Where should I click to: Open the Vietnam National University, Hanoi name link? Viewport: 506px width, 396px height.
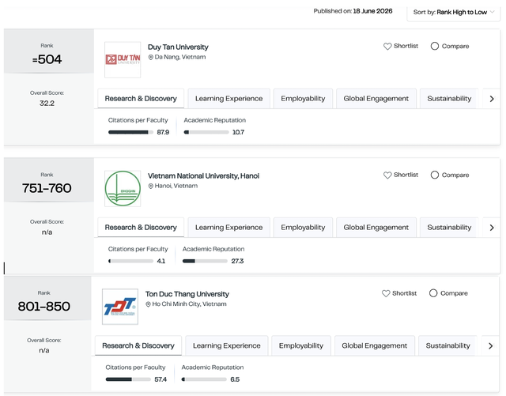click(x=204, y=176)
